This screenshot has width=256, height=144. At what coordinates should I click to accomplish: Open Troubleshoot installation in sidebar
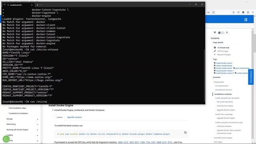click(x=18, y=113)
